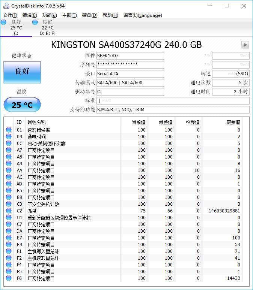Viewport: 253px width, 290px height.
Task: Click status orb for attribute BB
Action: [9, 197]
